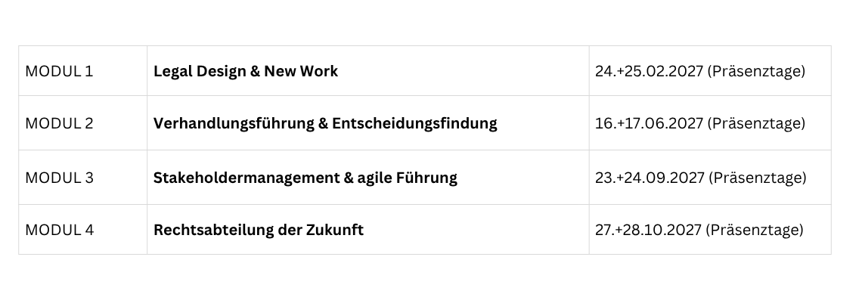Viewport: 862px width, 291px height.
Task: Click the 23.+24.09.2027 date cell
Action: (x=710, y=178)
